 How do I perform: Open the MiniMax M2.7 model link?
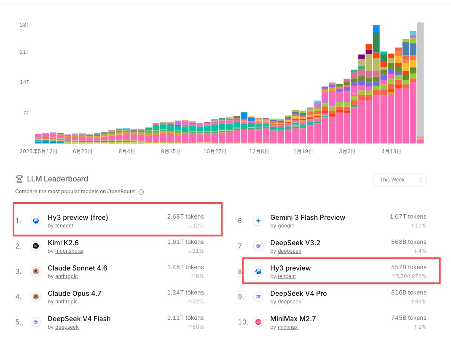[293, 319]
